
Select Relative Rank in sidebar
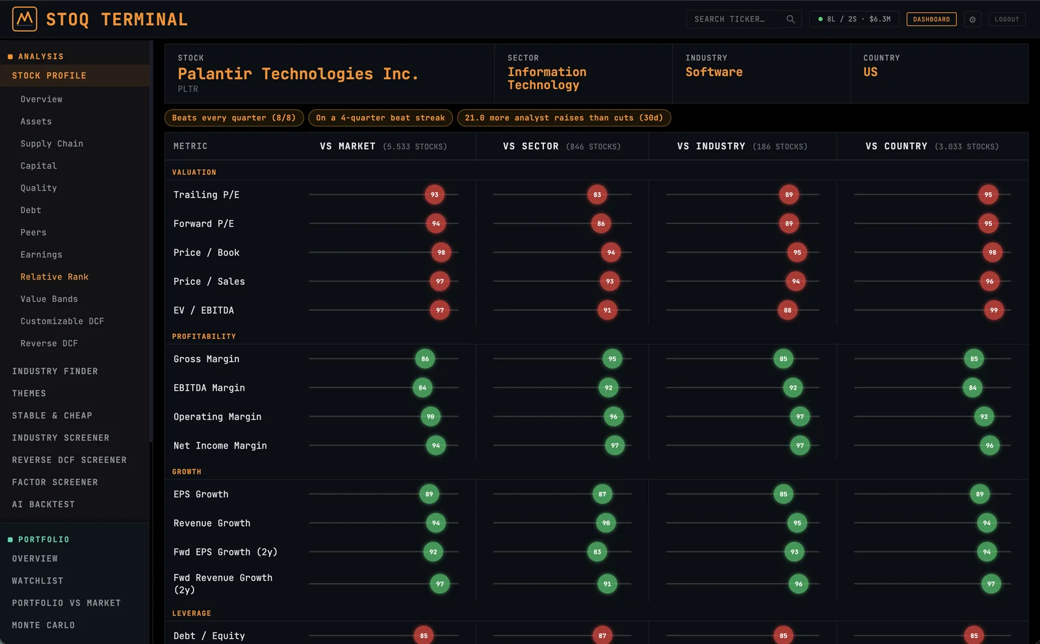[x=55, y=277]
